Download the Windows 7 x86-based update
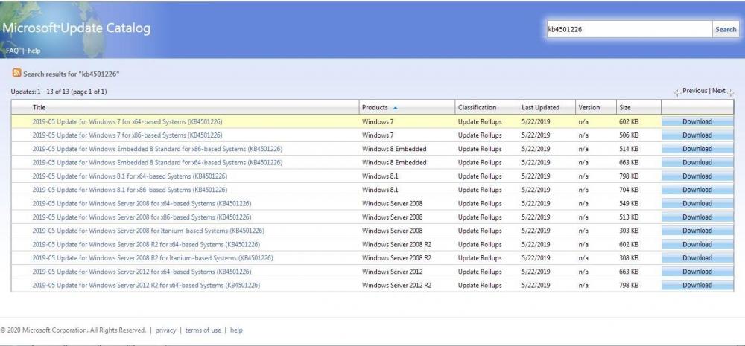This screenshot has width=745, height=346. click(697, 135)
